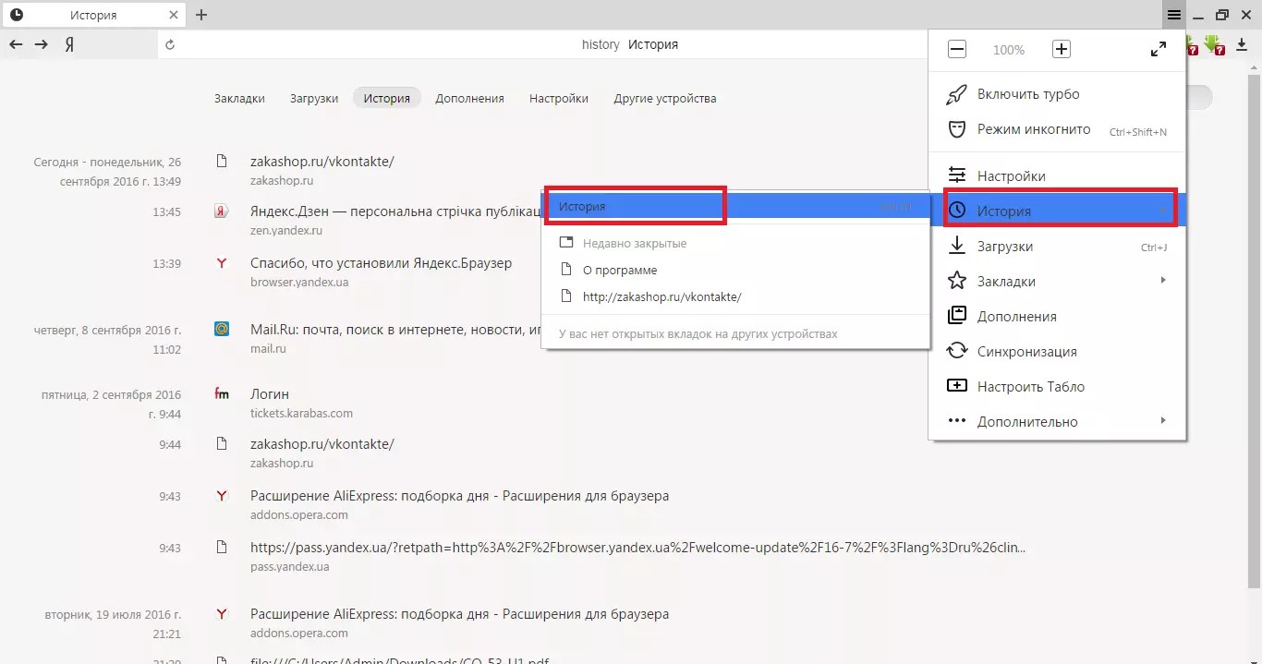Click the fullscreen expand arrows icon
This screenshot has height=664, width=1262.
tap(1158, 50)
